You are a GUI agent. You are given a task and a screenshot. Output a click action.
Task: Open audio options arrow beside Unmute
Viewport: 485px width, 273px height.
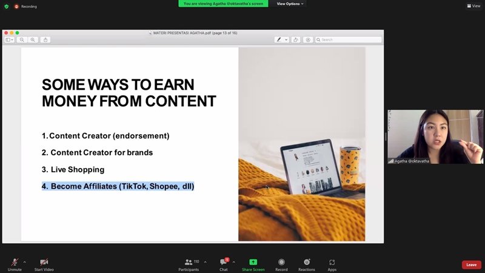click(25, 262)
